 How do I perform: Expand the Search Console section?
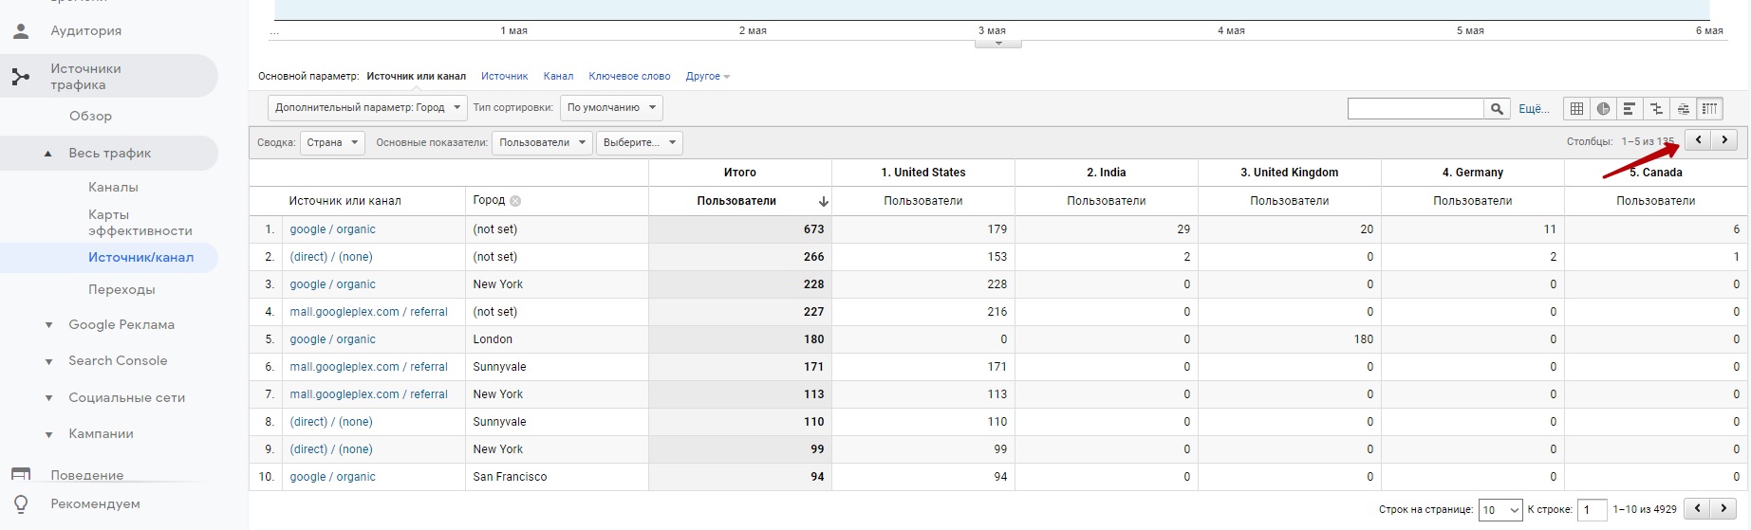[x=48, y=361]
